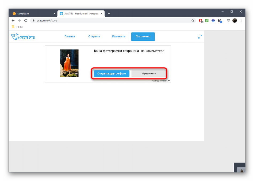Screen dimensions: 254x181
Task: Open the media playlist control icon
Action: click(x=228, y=21)
